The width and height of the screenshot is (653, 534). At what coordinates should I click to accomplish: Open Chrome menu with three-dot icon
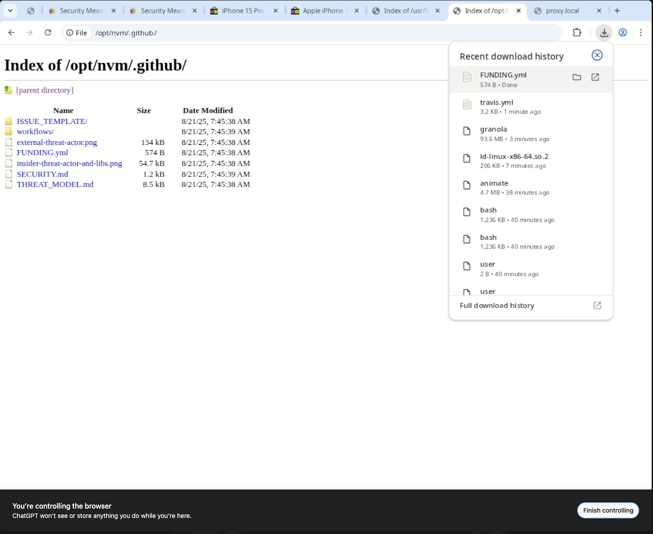coord(641,33)
